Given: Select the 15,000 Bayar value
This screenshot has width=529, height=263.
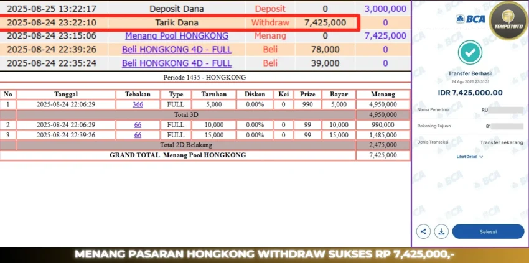Looking at the screenshot, I should click(x=339, y=135).
